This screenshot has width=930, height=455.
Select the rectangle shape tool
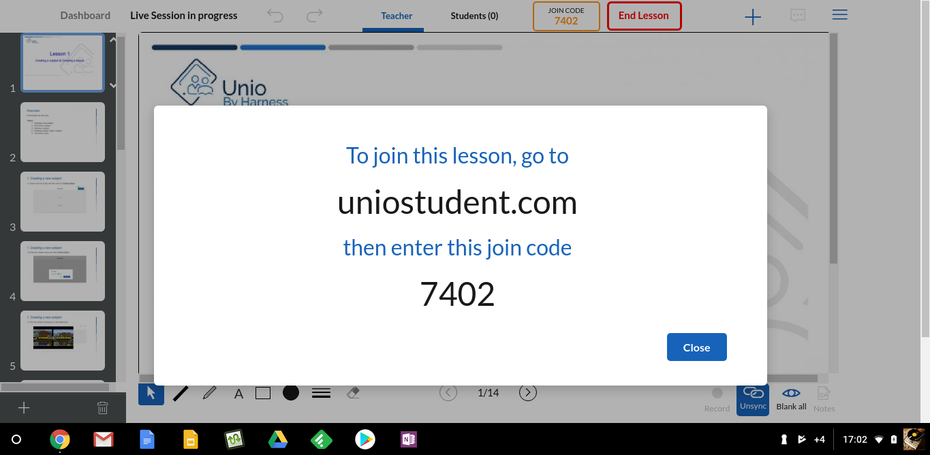pyautogui.click(x=263, y=393)
